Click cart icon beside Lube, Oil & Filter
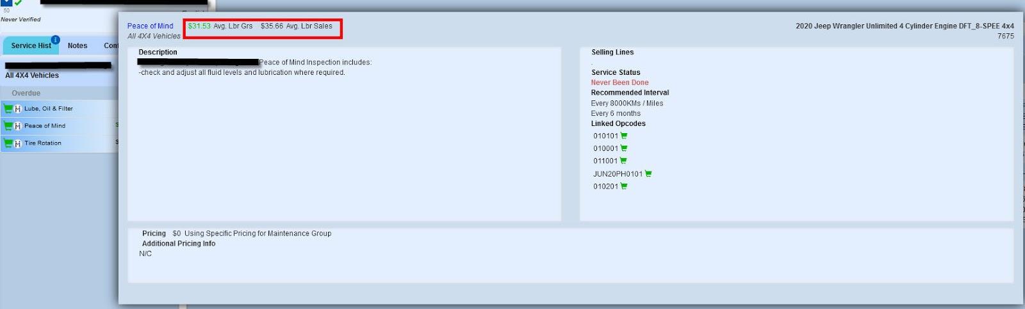1025x309 pixels. click(x=8, y=109)
